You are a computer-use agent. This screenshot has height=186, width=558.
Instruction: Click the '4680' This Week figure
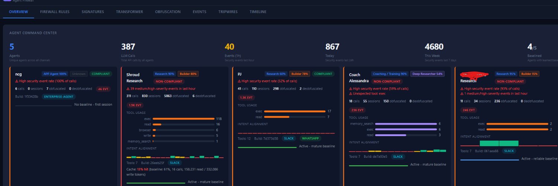click(434, 47)
